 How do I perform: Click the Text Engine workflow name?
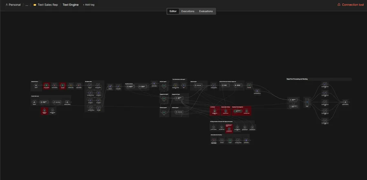point(71,4)
